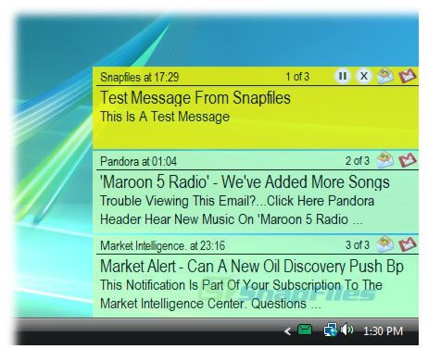Click the 'This Is A Test Message' body
Image resolution: width=428 pixels, height=349 pixels.
pos(165,117)
